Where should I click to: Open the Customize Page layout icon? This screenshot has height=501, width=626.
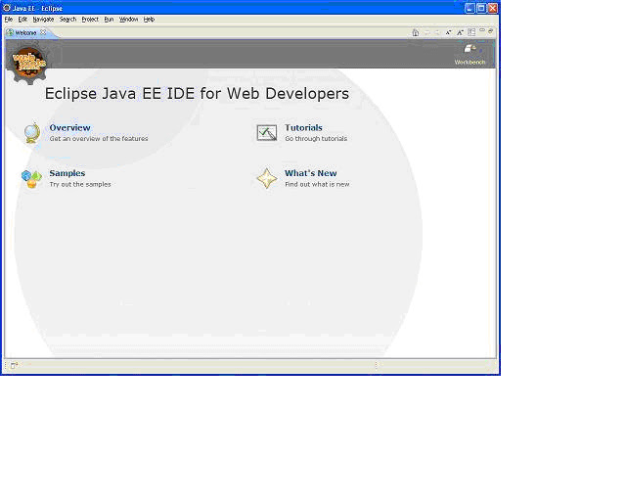(x=471, y=32)
